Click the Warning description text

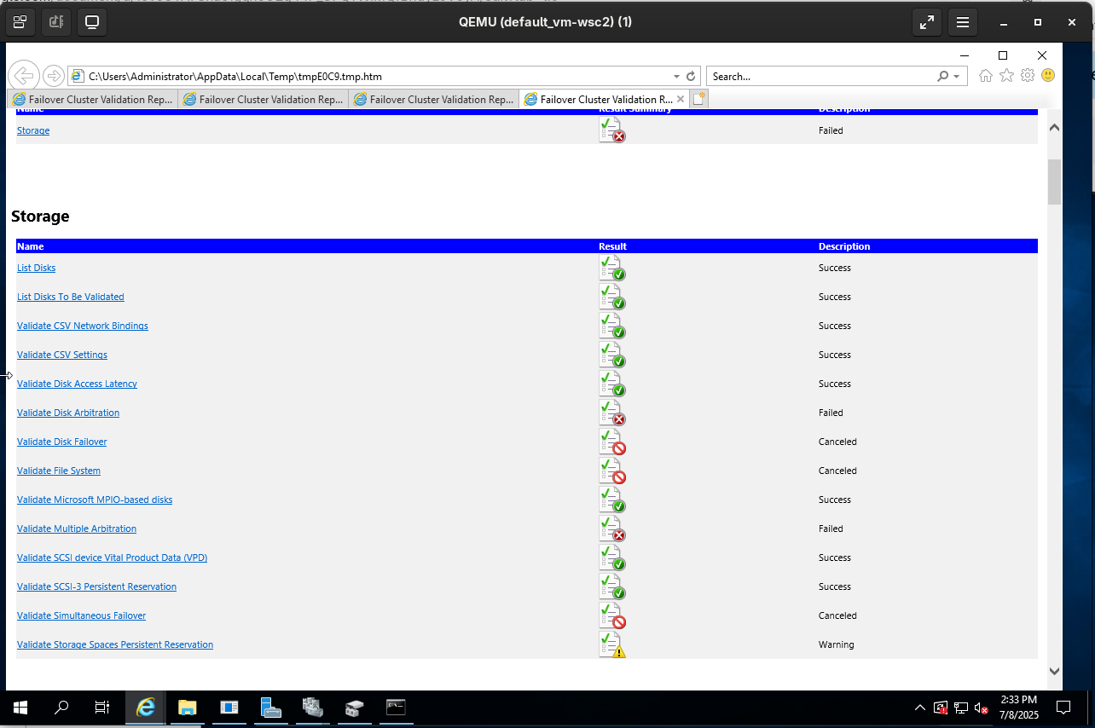836,644
